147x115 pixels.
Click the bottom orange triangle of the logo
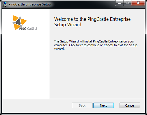click(x=16, y=27)
